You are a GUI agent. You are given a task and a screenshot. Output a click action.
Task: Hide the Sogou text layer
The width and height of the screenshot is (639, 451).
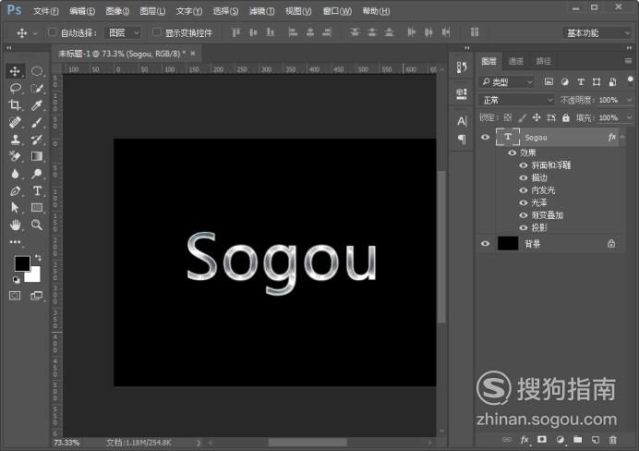(485, 137)
